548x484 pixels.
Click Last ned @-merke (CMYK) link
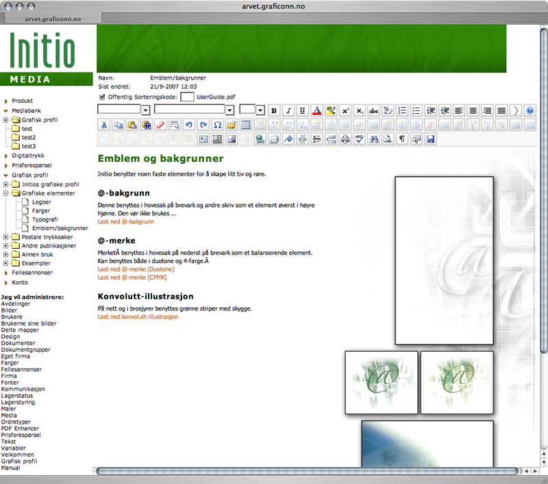[132, 278]
